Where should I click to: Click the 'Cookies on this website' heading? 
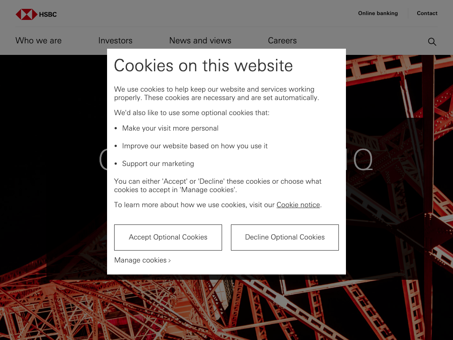click(203, 66)
